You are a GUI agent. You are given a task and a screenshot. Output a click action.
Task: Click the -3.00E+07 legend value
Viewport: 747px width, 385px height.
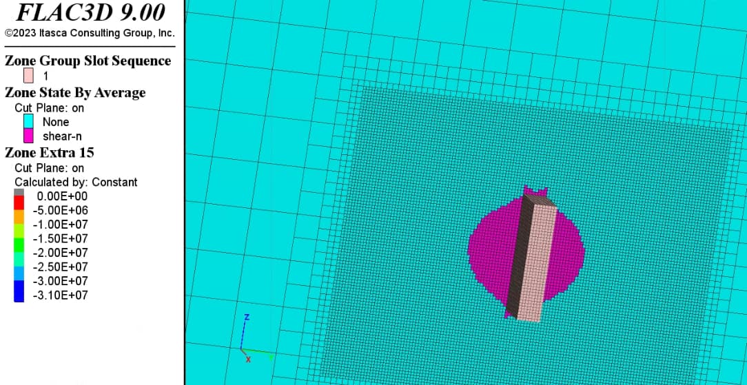(x=60, y=281)
